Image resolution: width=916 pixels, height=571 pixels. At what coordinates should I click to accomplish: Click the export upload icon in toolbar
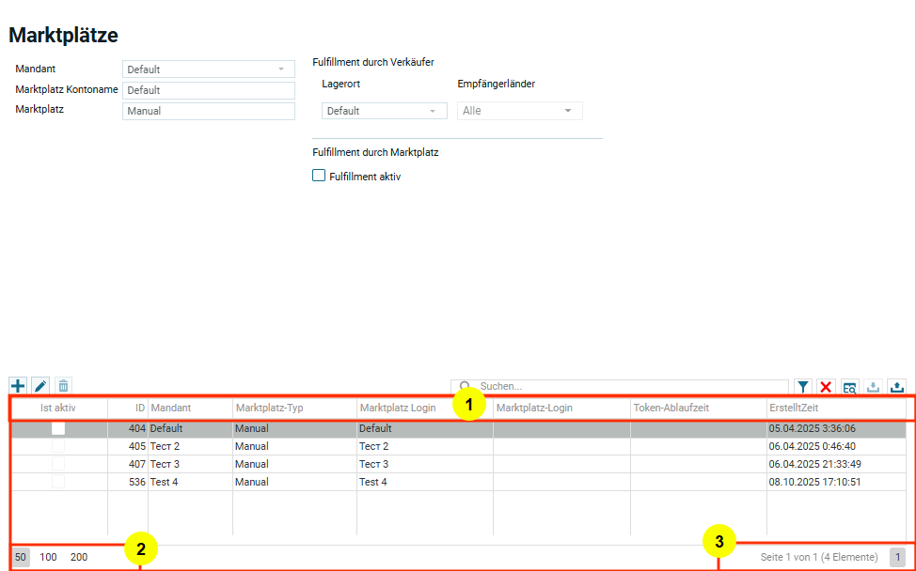coord(896,387)
